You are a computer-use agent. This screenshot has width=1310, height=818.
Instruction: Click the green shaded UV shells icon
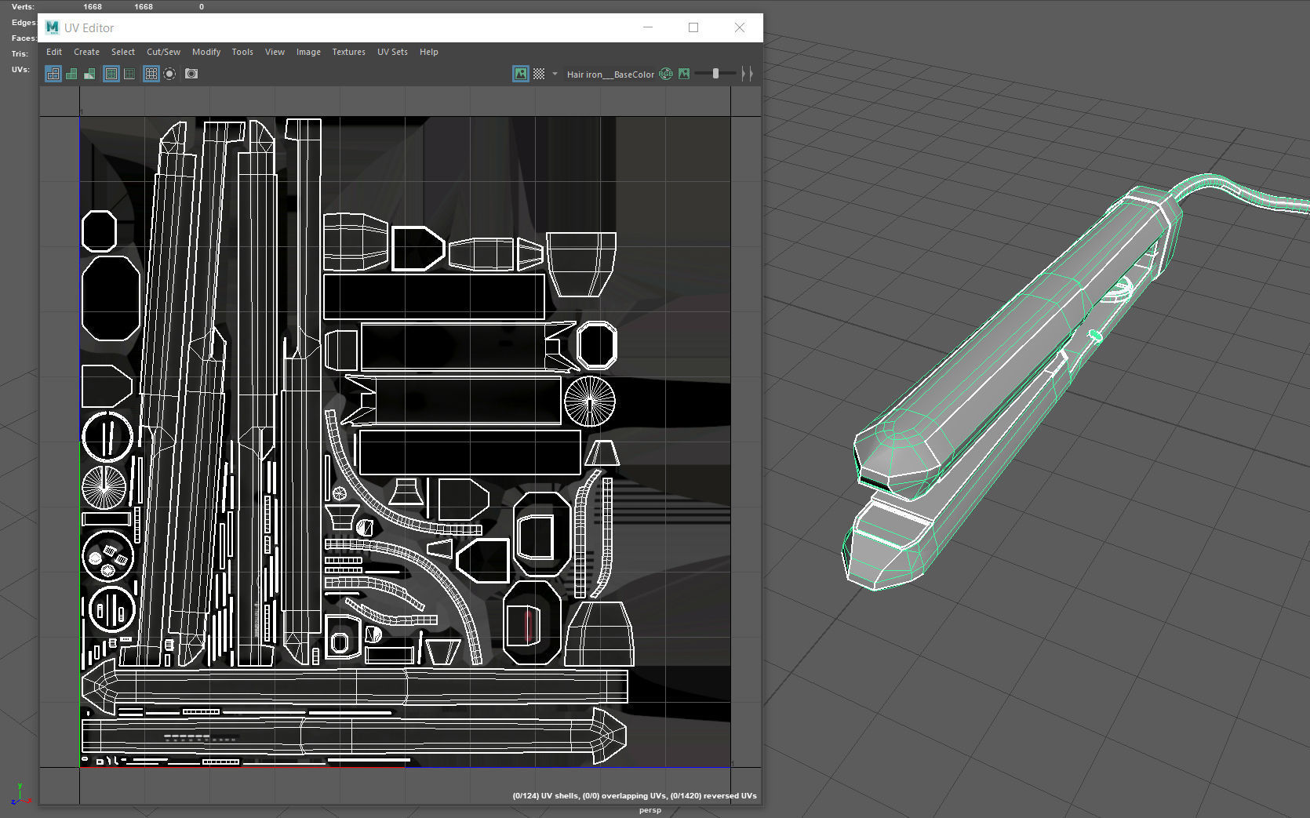(x=71, y=74)
